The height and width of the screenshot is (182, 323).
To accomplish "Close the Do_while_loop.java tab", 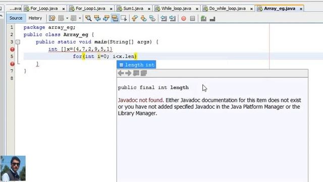I will point(251,9).
